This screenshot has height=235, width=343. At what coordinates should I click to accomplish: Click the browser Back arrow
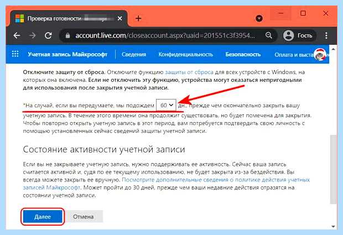coord(17,35)
